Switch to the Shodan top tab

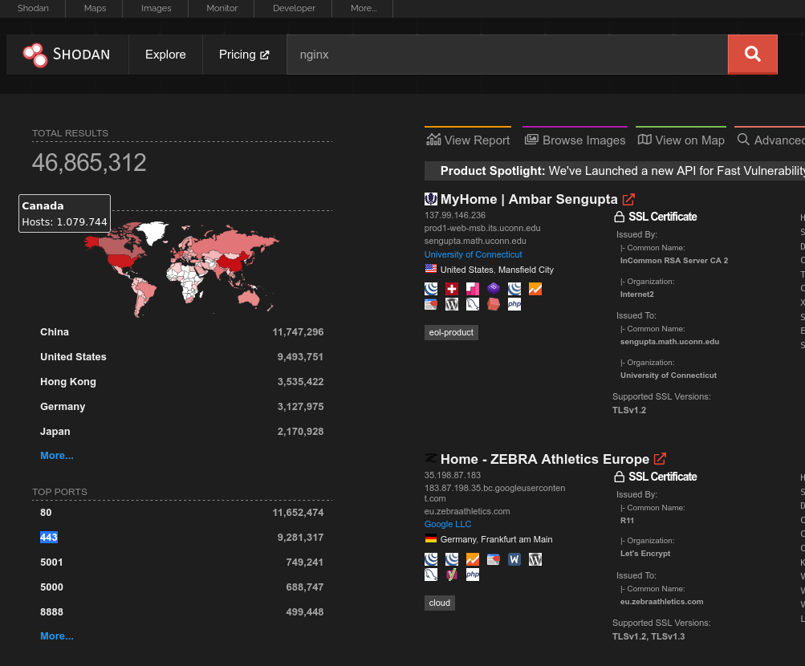pyautogui.click(x=33, y=8)
